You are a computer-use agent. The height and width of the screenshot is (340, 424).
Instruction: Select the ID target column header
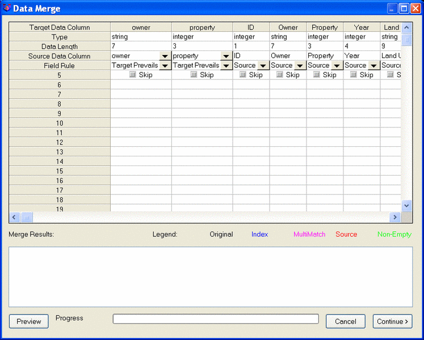[x=251, y=27]
